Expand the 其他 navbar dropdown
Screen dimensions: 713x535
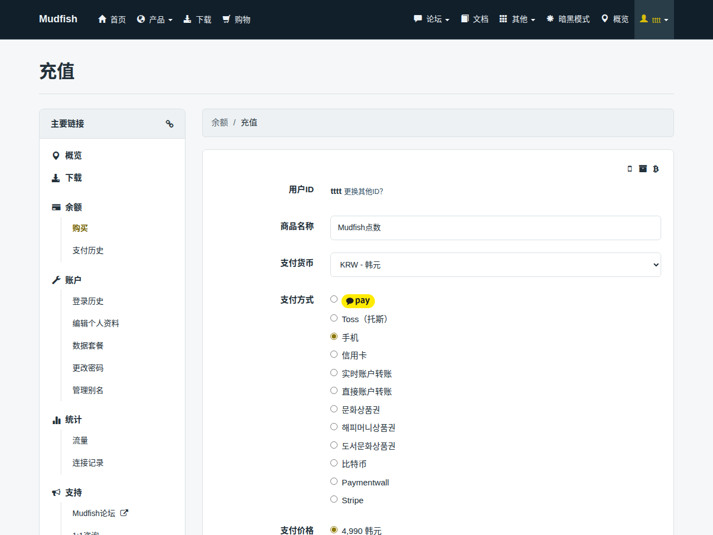(x=517, y=20)
